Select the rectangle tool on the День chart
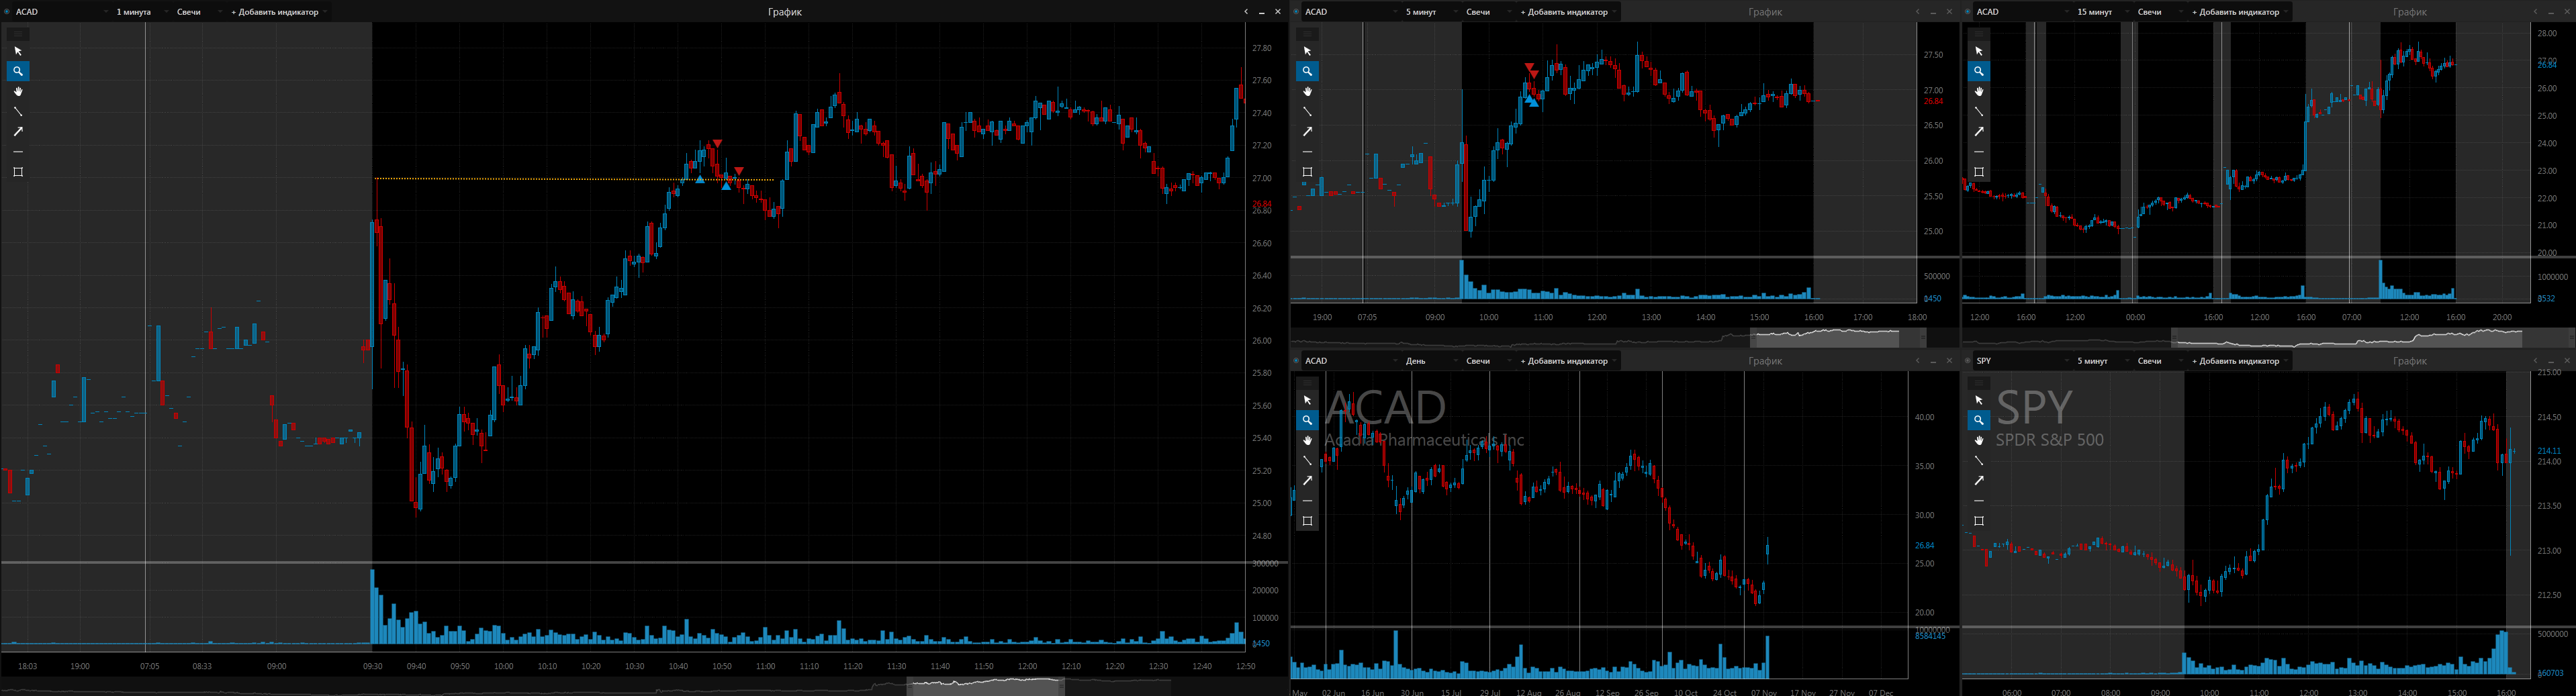The width and height of the screenshot is (2576, 696). 1307,521
